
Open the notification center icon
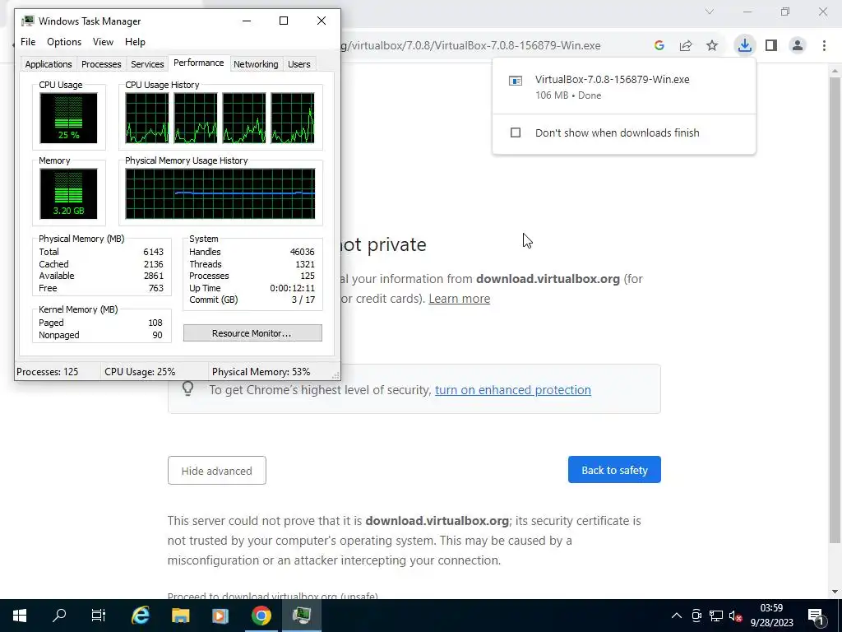coord(816,616)
